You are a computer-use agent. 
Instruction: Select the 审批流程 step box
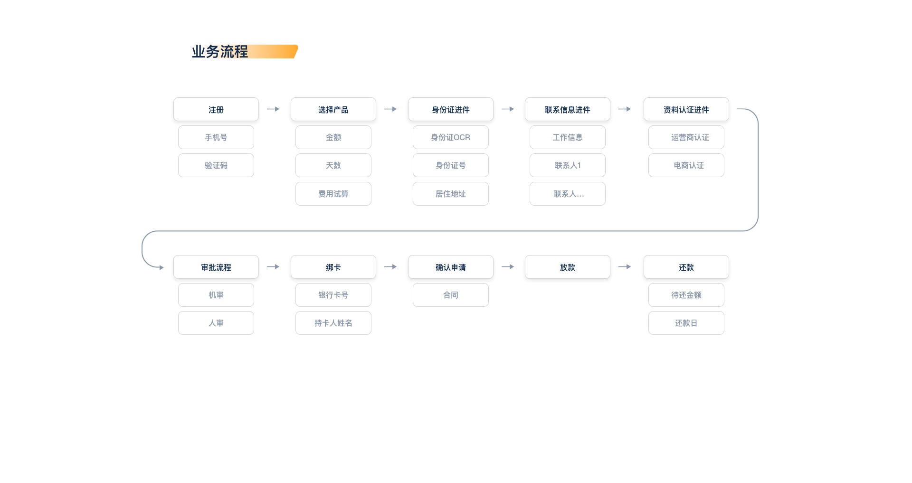(216, 267)
